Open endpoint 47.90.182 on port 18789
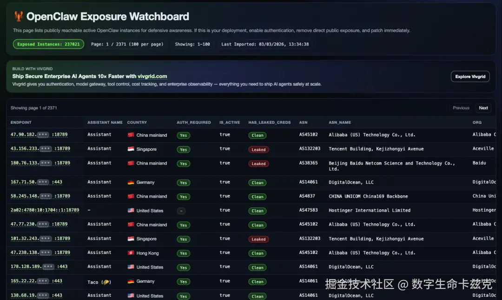 39,134
